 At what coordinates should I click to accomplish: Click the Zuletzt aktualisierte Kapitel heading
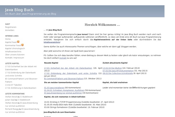click(x=115, y=63)
